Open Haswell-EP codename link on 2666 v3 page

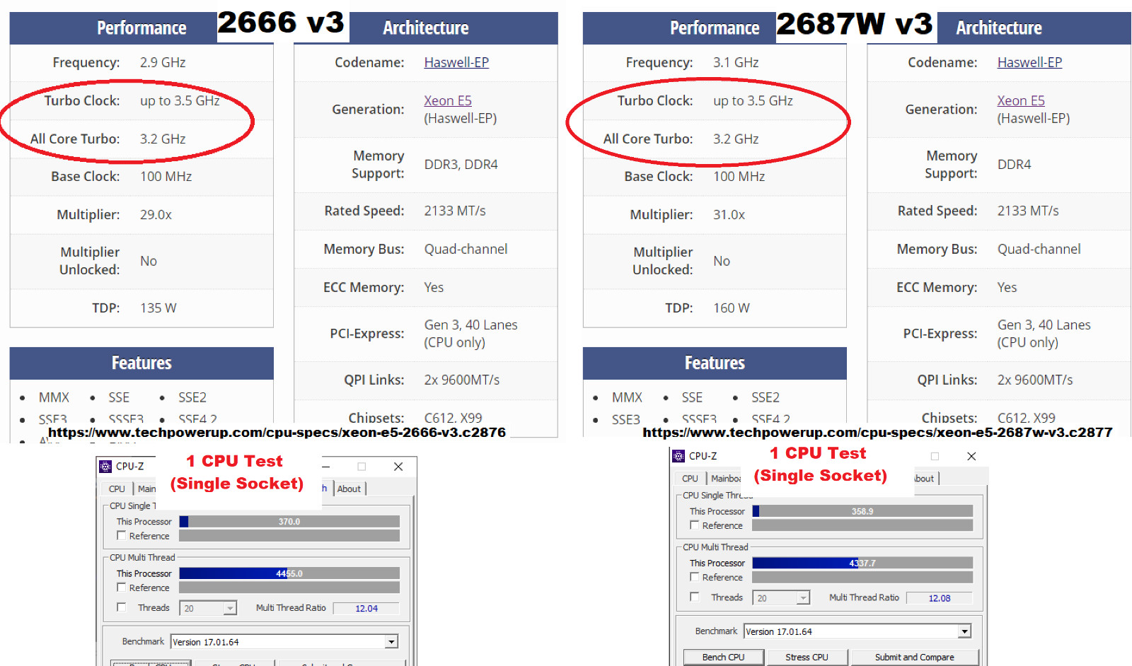click(456, 62)
